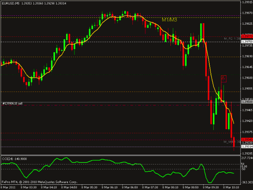This screenshot has height=190, width=253.
Task: Click the CCI(24) -140.9808 indicator label
Action: (x=15, y=159)
